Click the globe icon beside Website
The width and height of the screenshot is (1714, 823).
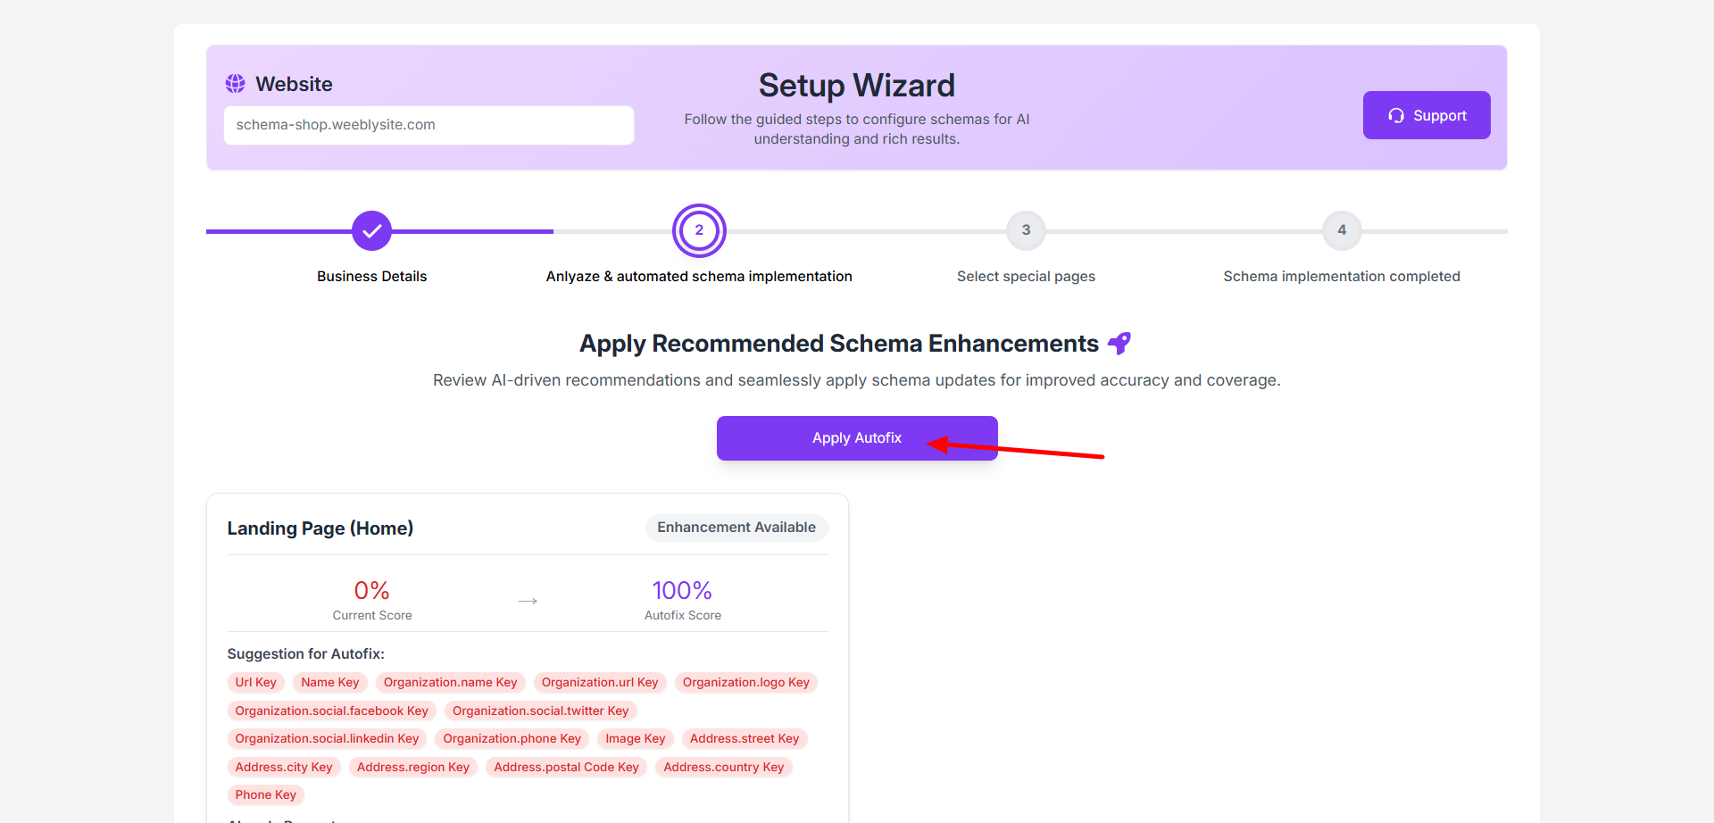pyautogui.click(x=235, y=84)
